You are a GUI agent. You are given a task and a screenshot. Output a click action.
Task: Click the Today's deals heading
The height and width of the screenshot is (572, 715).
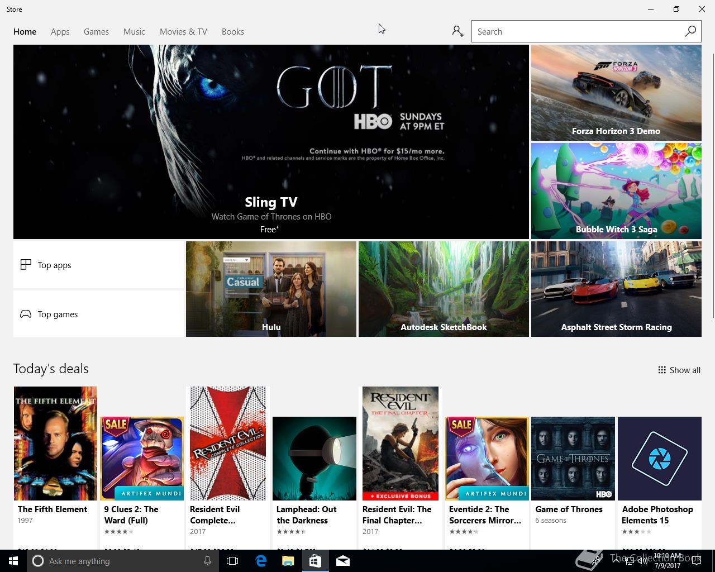51,369
